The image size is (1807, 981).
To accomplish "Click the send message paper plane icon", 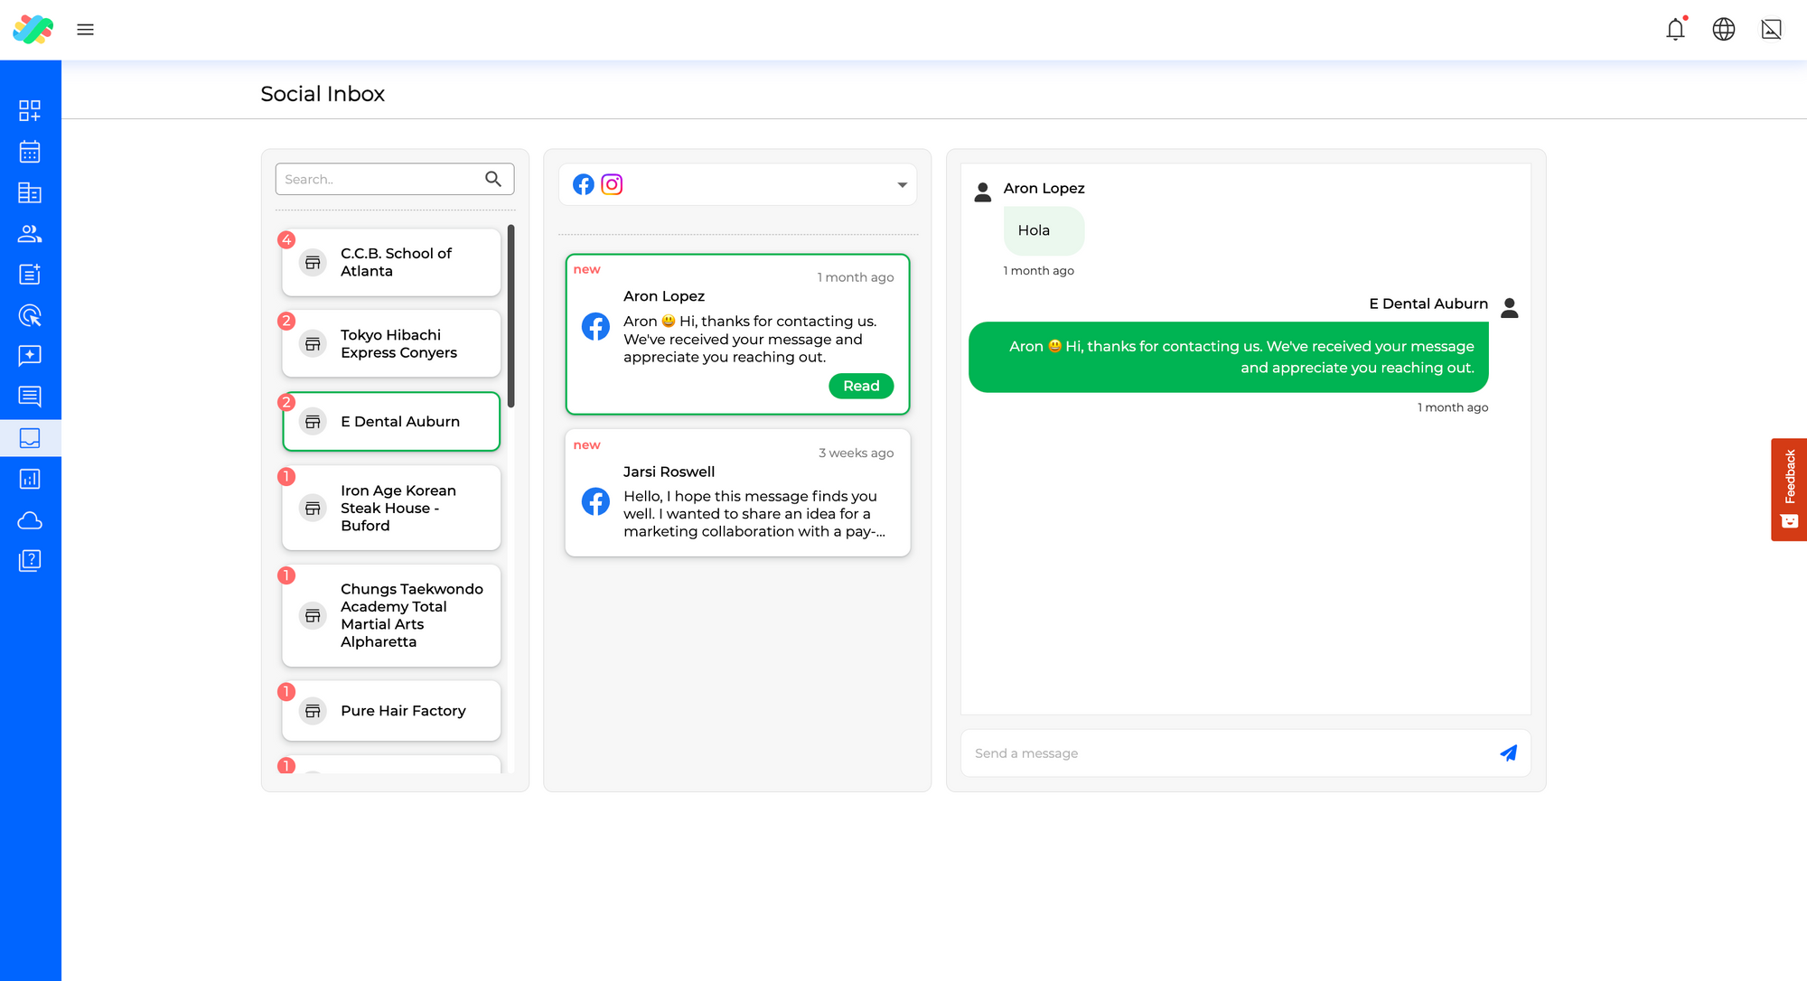I will [x=1508, y=752].
